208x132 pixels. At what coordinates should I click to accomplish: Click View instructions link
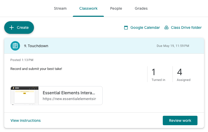26,120
